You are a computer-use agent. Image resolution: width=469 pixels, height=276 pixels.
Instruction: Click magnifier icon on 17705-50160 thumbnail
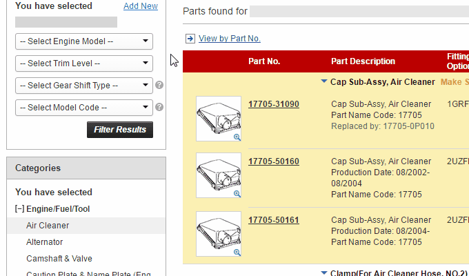[237, 194]
